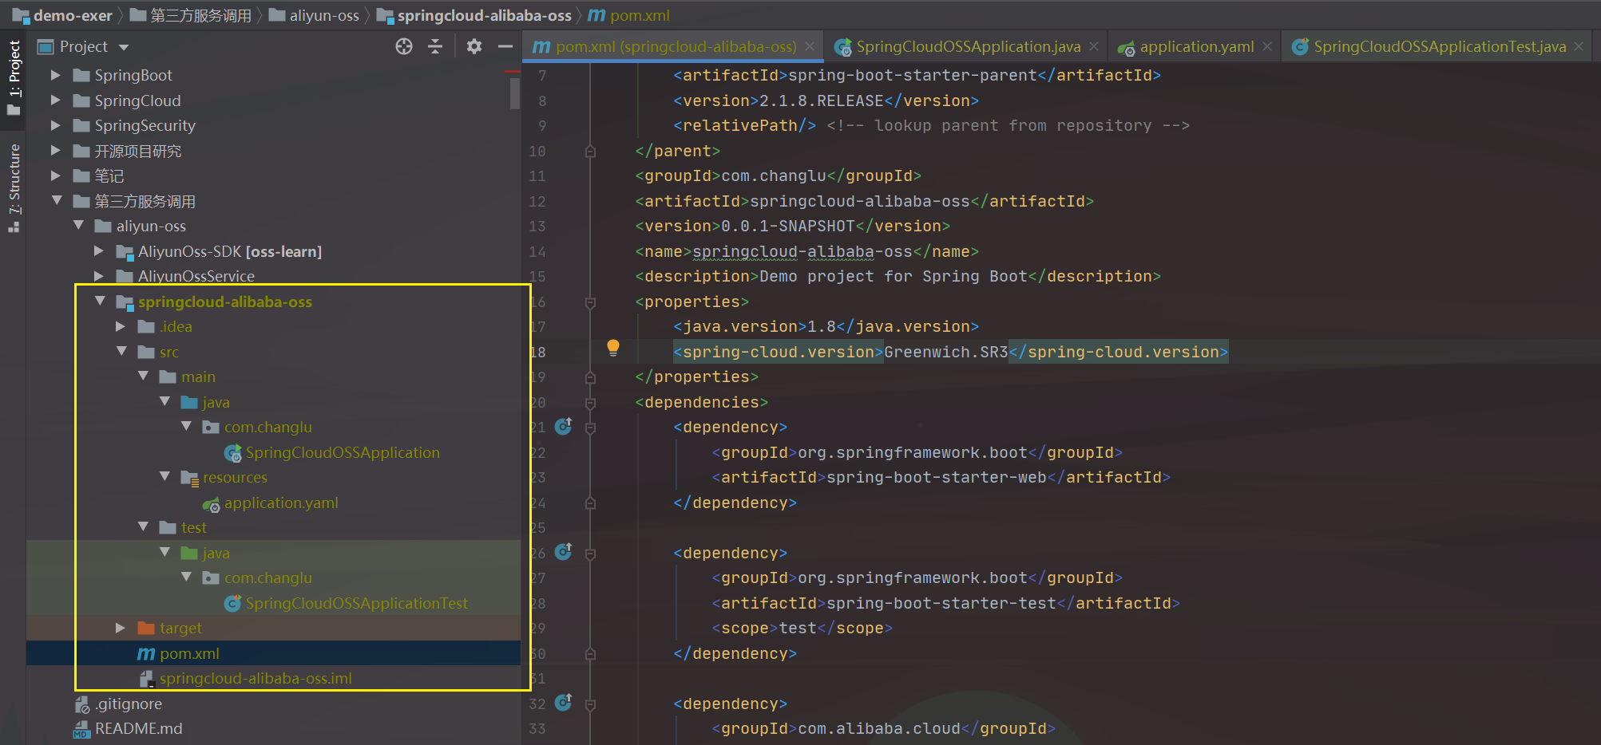Click the yellow lightbulb intention icon
1601x745 pixels.
click(x=613, y=348)
